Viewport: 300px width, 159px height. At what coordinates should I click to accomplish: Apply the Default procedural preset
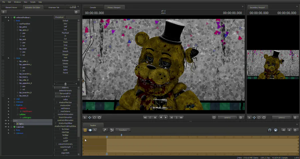coord(65,21)
